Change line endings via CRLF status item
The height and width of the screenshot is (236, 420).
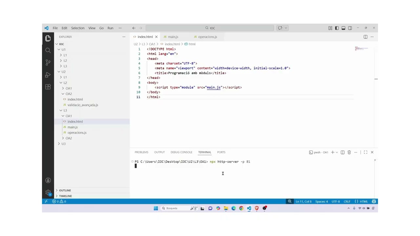coord(347,201)
